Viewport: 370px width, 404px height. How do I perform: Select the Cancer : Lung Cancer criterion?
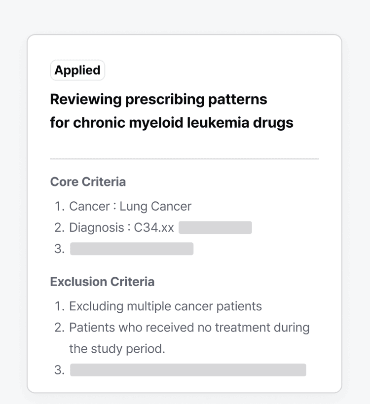pos(130,206)
